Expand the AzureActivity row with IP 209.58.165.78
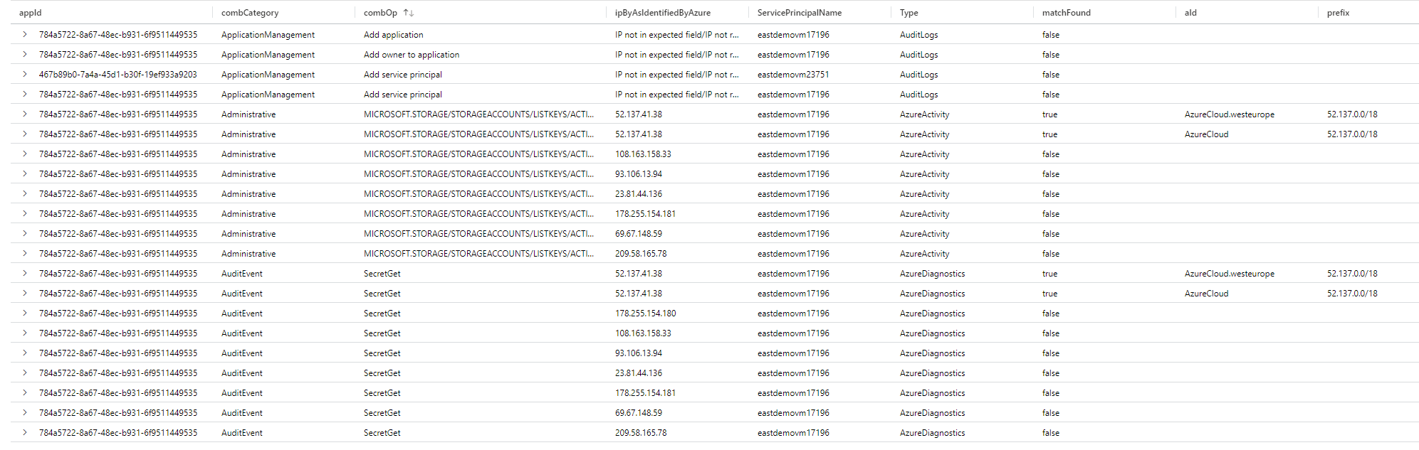The image size is (1419, 450). (x=25, y=253)
